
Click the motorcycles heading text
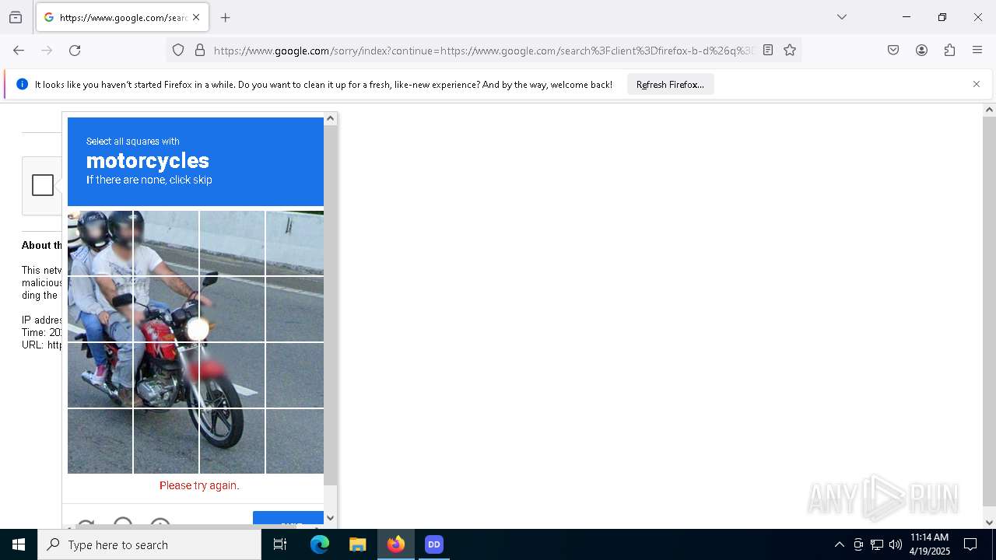(x=148, y=161)
